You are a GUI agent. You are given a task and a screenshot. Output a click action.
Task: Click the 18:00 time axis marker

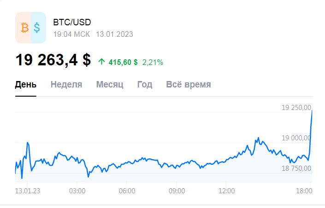(304, 191)
